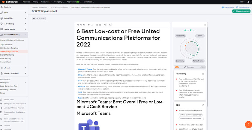The width and height of the screenshot is (252, 130).
Task: Click the Semrush logo
Action: click(10, 2)
